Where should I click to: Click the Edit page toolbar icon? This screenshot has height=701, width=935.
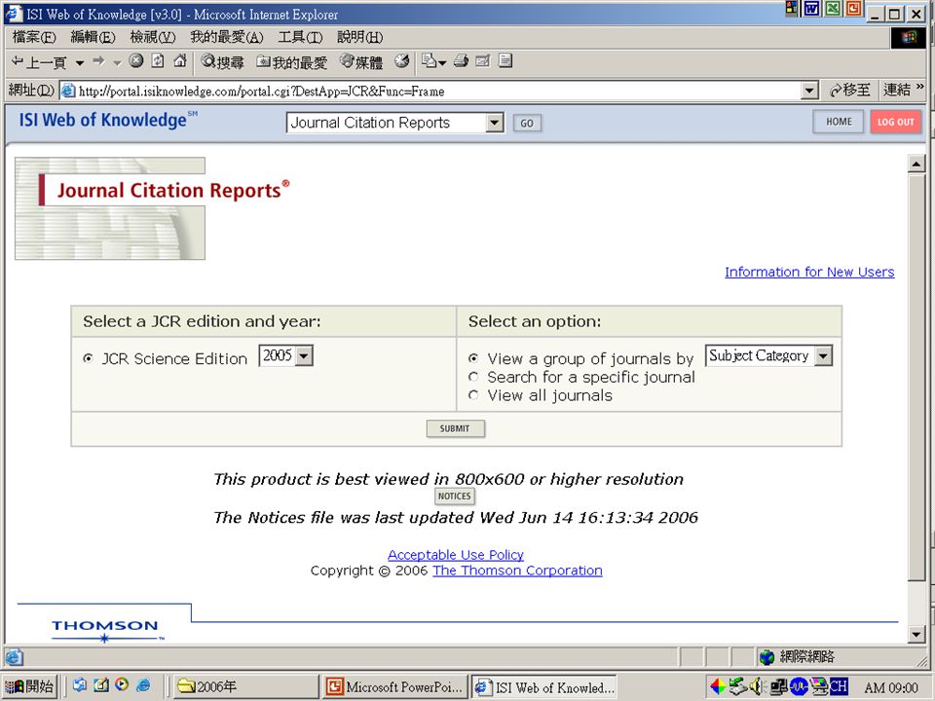click(482, 60)
